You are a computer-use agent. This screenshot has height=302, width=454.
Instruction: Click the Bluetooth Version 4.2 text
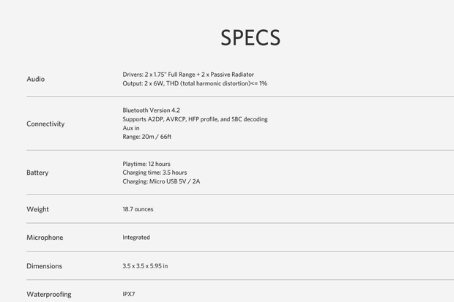click(x=151, y=110)
